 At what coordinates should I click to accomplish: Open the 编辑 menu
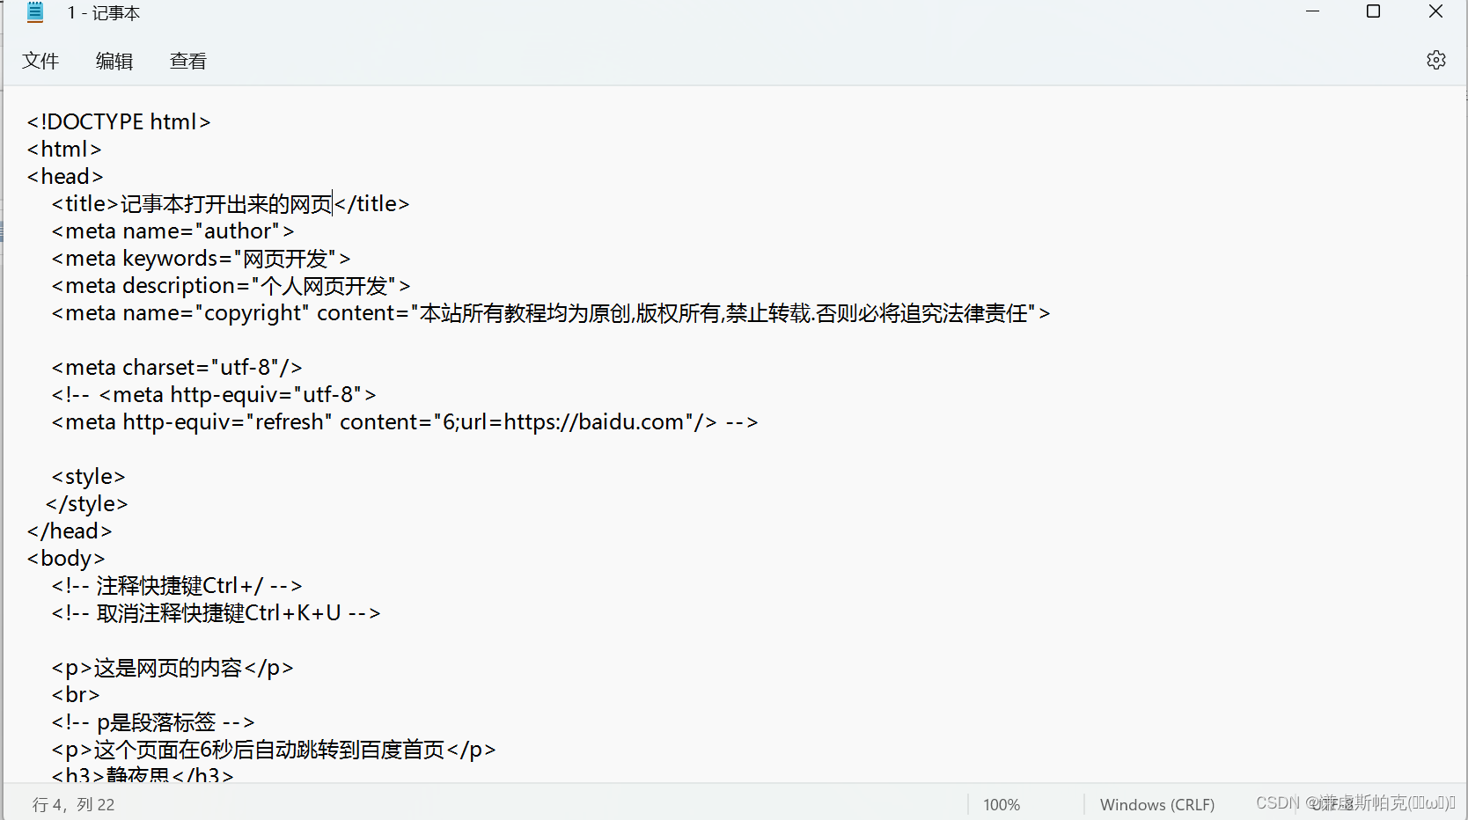point(114,61)
